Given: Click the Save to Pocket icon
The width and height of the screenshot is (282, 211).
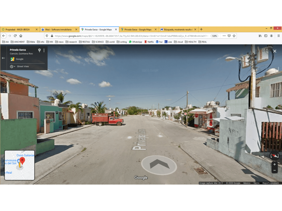Looking at the screenshot, I should 229,36.
